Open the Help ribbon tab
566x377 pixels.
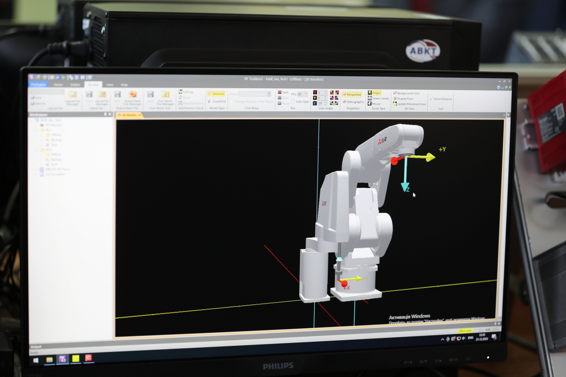124,84
